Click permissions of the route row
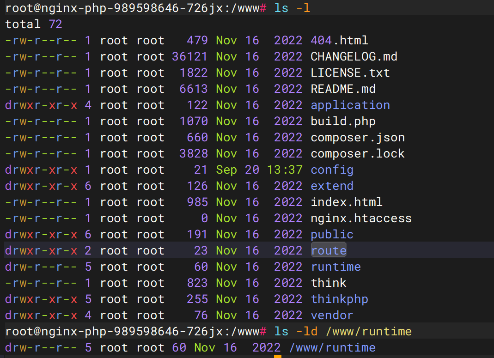The image size is (494, 358). (41, 251)
